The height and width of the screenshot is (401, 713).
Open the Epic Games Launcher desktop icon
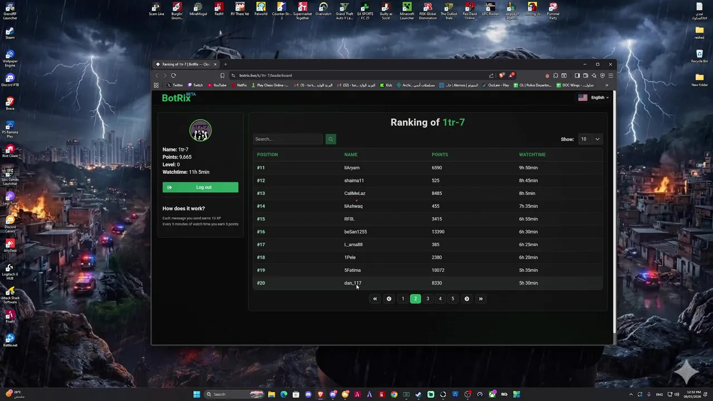point(10,175)
